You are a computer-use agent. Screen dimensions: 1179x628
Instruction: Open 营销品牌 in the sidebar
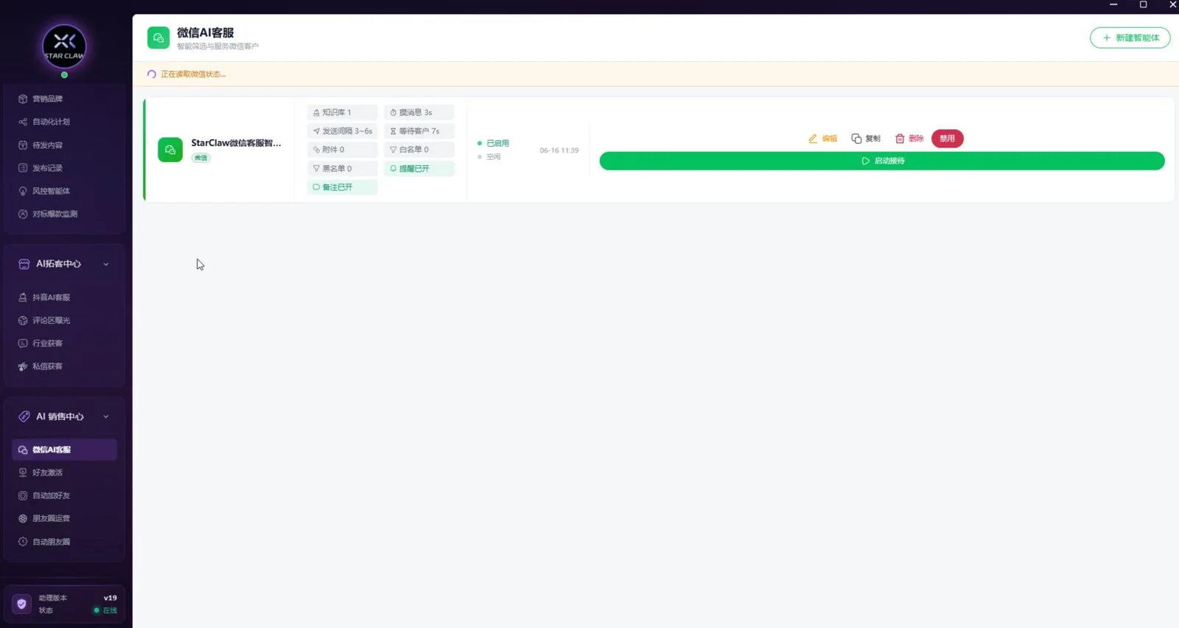click(x=64, y=99)
